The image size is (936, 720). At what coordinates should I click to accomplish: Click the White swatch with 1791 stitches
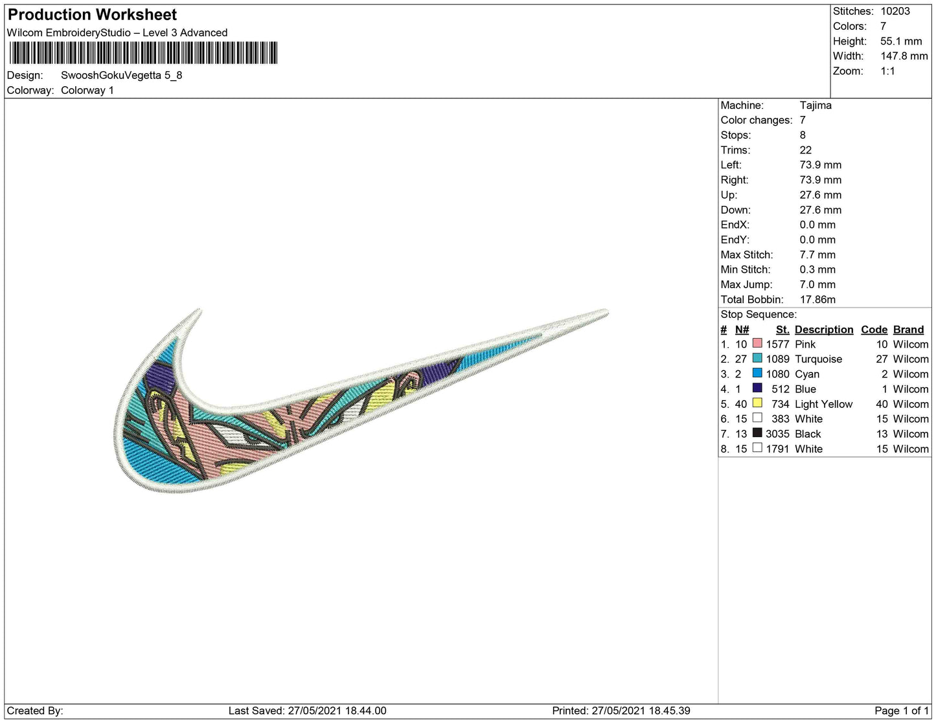[757, 448]
